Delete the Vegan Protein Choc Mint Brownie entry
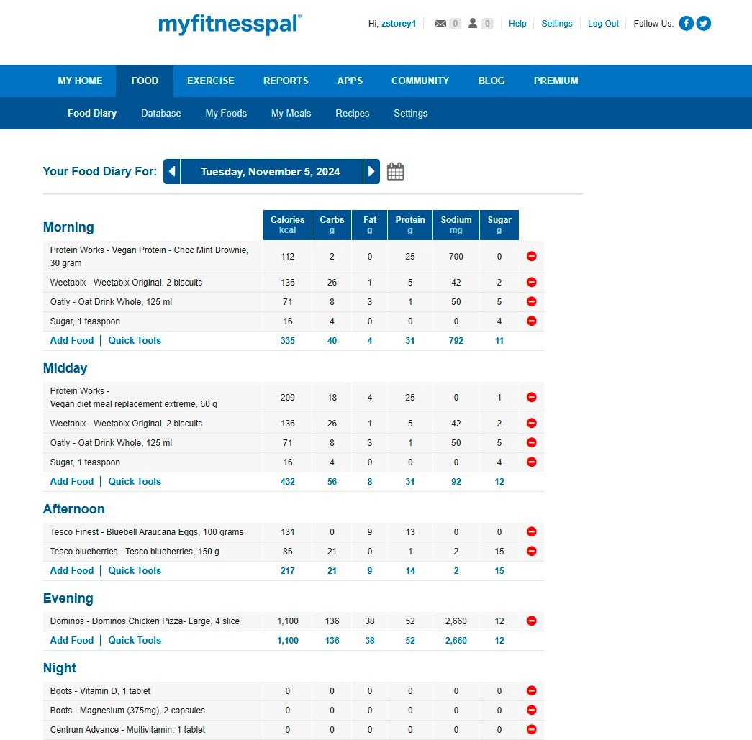The image size is (752, 740). pyautogui.click(x=531, y=257)
